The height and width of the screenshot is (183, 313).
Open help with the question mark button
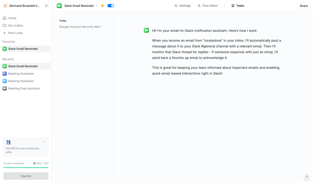pyautogui.click(x=307, y=177)
